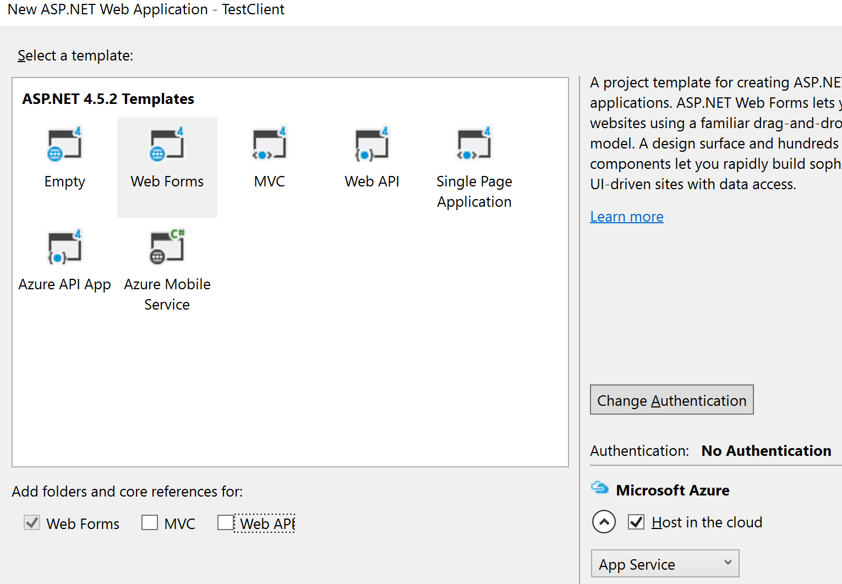Choose the Web Forms template icon
The width and height of the screenshot is (842, 584).
point(167,145)
